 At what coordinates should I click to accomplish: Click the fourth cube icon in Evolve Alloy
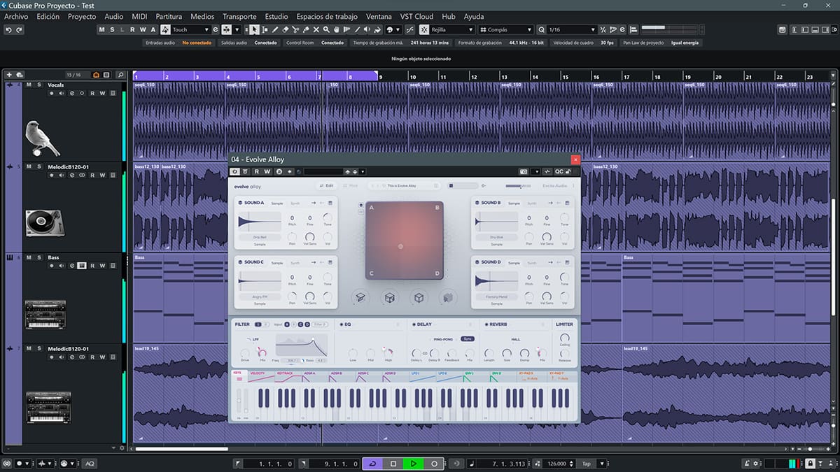pyautogui.click(x=448, y=297)
